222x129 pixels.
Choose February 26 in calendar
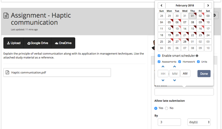(169, 42)
